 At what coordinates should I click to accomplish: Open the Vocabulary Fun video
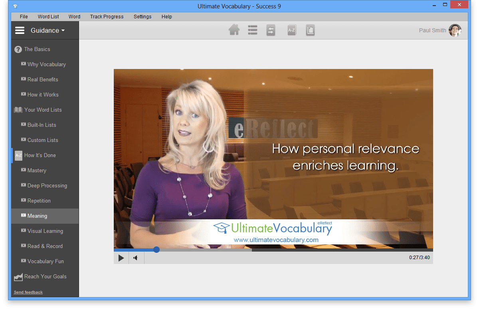[x=45, y=262]
